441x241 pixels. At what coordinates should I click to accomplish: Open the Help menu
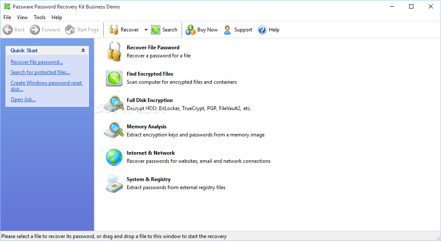tap(57, 17)
